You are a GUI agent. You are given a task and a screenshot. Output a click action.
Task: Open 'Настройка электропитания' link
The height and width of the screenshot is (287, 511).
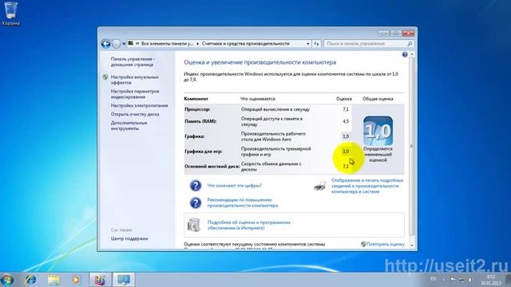pyautogui.click(x=139, y=106)
